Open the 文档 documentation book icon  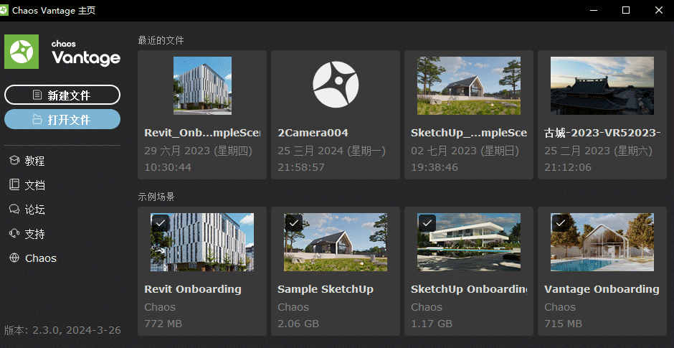point(14,185)
